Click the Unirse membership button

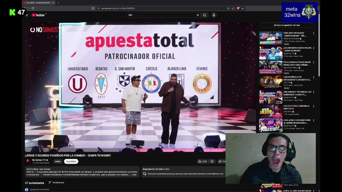click(x=58, y=161)
